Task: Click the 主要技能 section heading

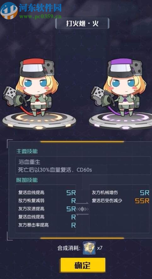Action: pos(27,151)
